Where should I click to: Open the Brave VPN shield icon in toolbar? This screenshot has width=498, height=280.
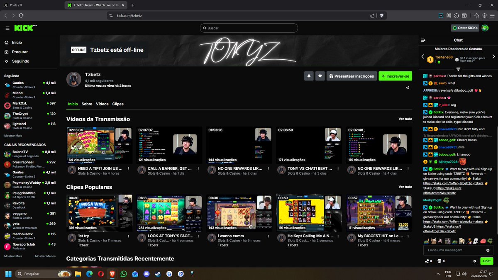click(x=484, y=15)
